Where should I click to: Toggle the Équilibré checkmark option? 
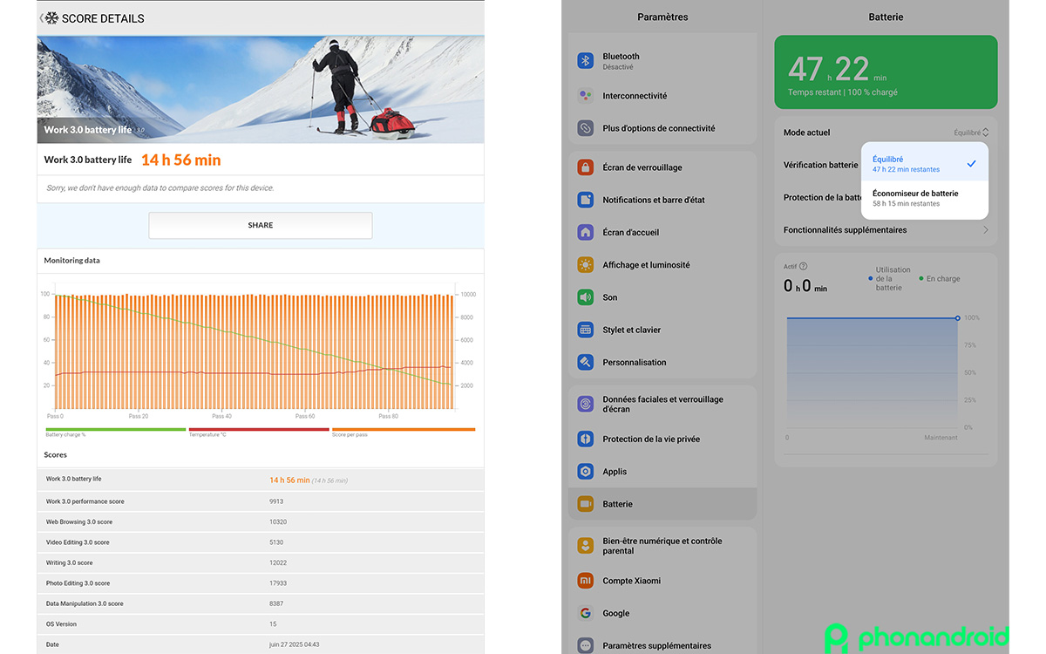[971, 164]
